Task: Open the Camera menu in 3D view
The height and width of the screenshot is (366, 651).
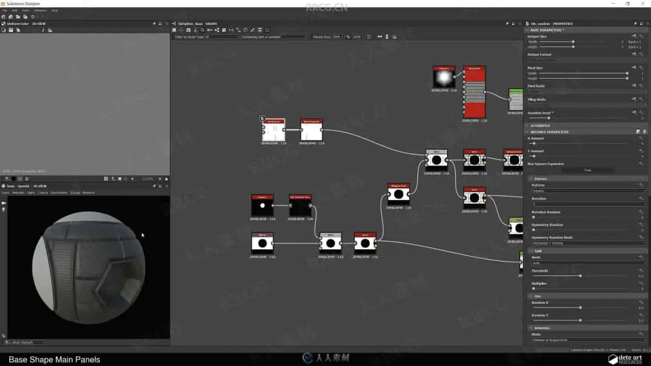Action: pos(43,192)
